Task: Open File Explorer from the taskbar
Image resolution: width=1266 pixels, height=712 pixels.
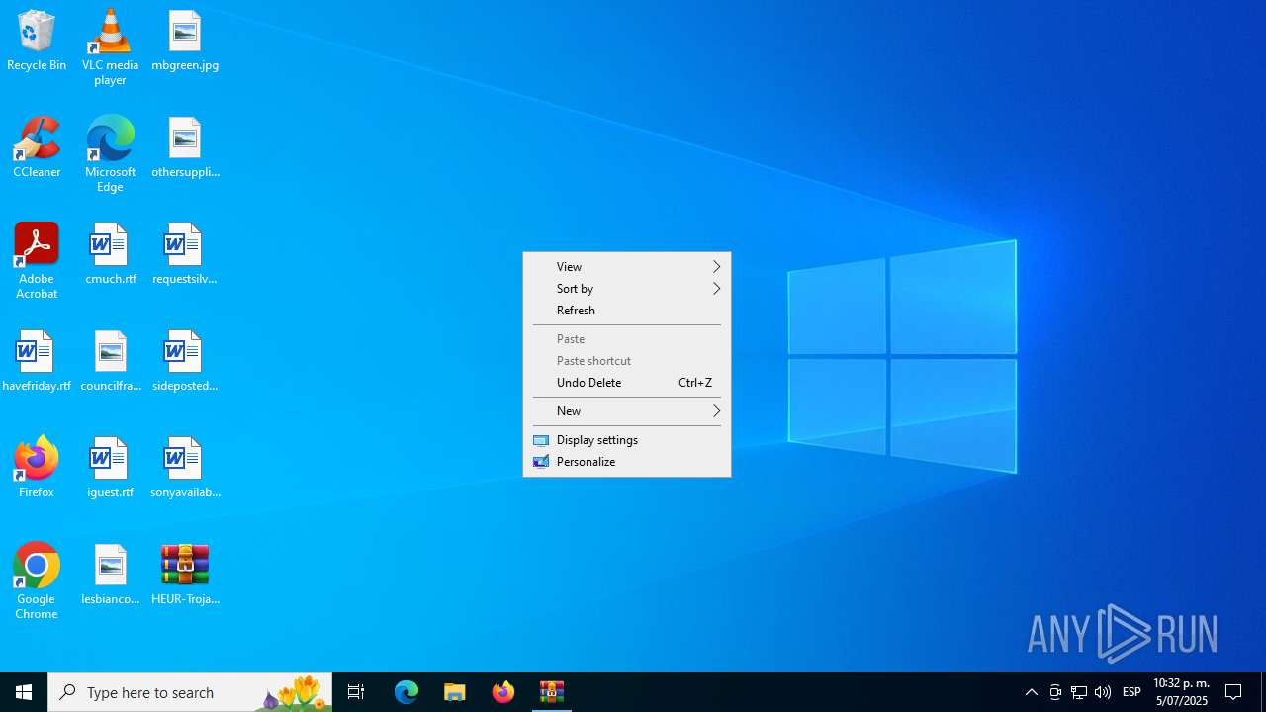Action: point(455,692)
